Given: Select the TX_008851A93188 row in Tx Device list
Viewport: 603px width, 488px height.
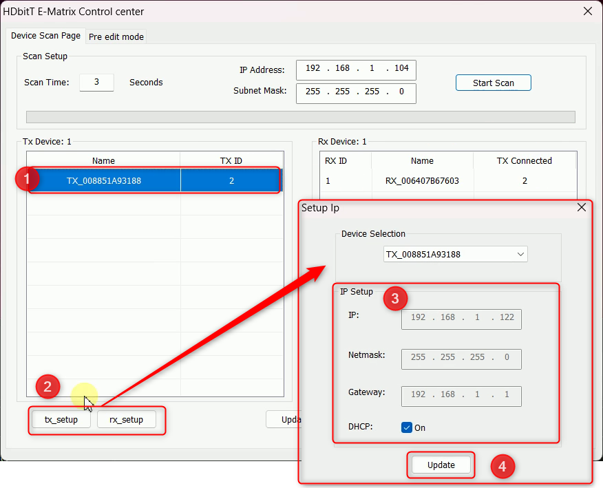Looking at the screenshot, I should click(x=103, y=180).
